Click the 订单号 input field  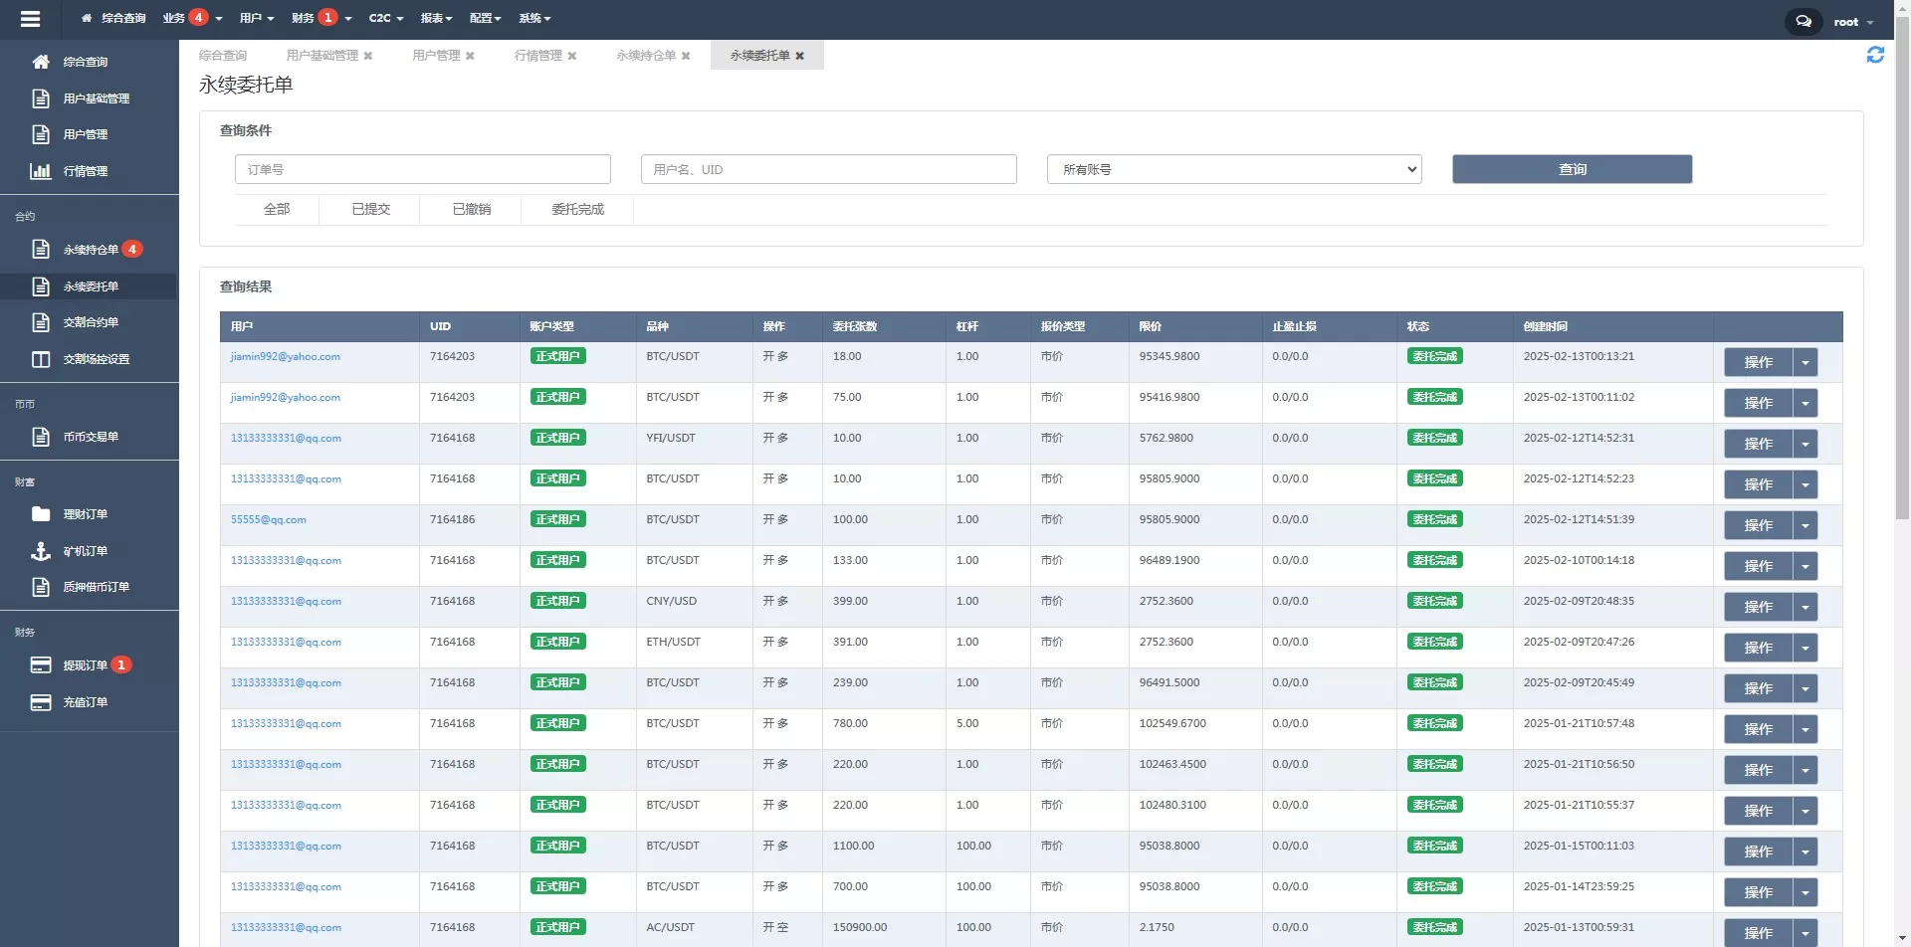click(x=423, y=170)
